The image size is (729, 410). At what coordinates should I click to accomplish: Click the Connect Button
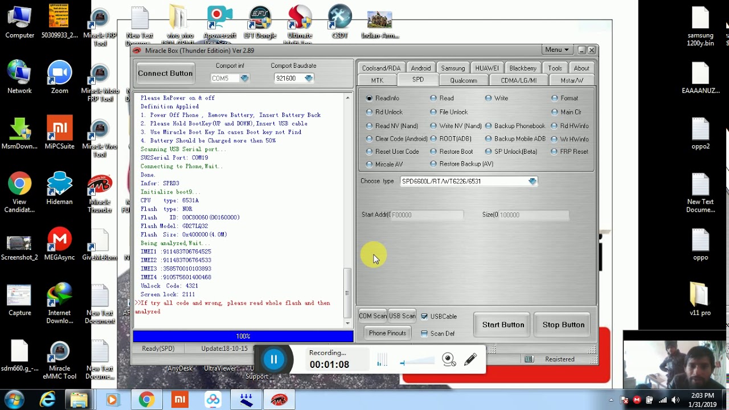coord(165,73)
